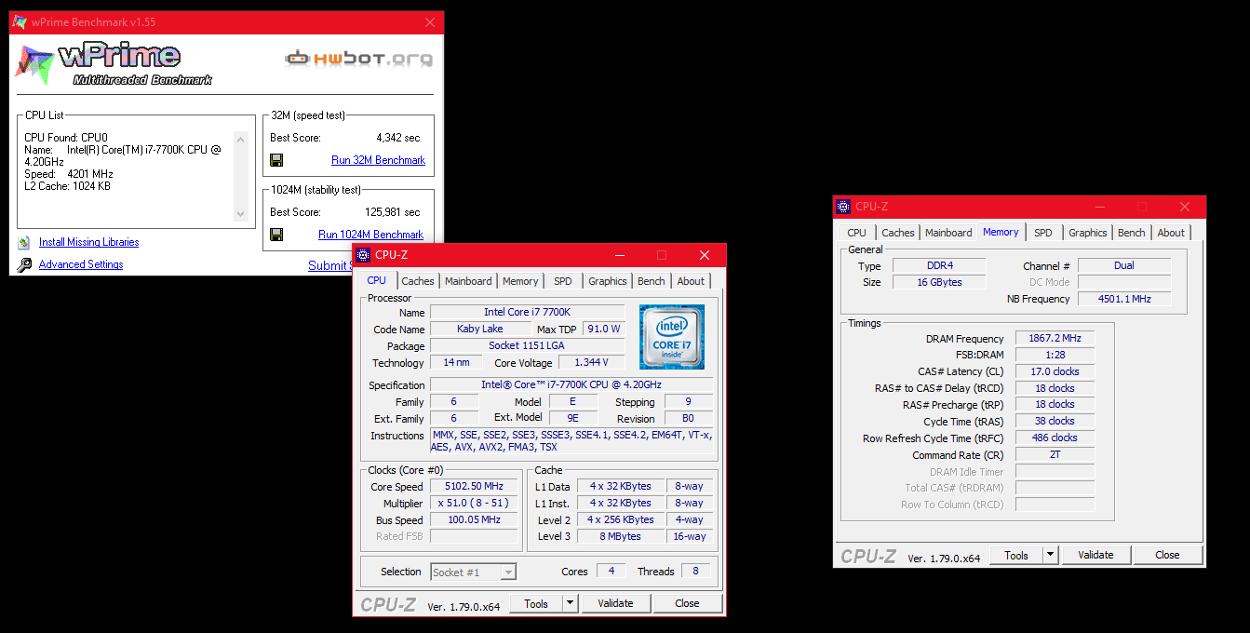Open the Graphics tab in memory window

coord(1088,233)
